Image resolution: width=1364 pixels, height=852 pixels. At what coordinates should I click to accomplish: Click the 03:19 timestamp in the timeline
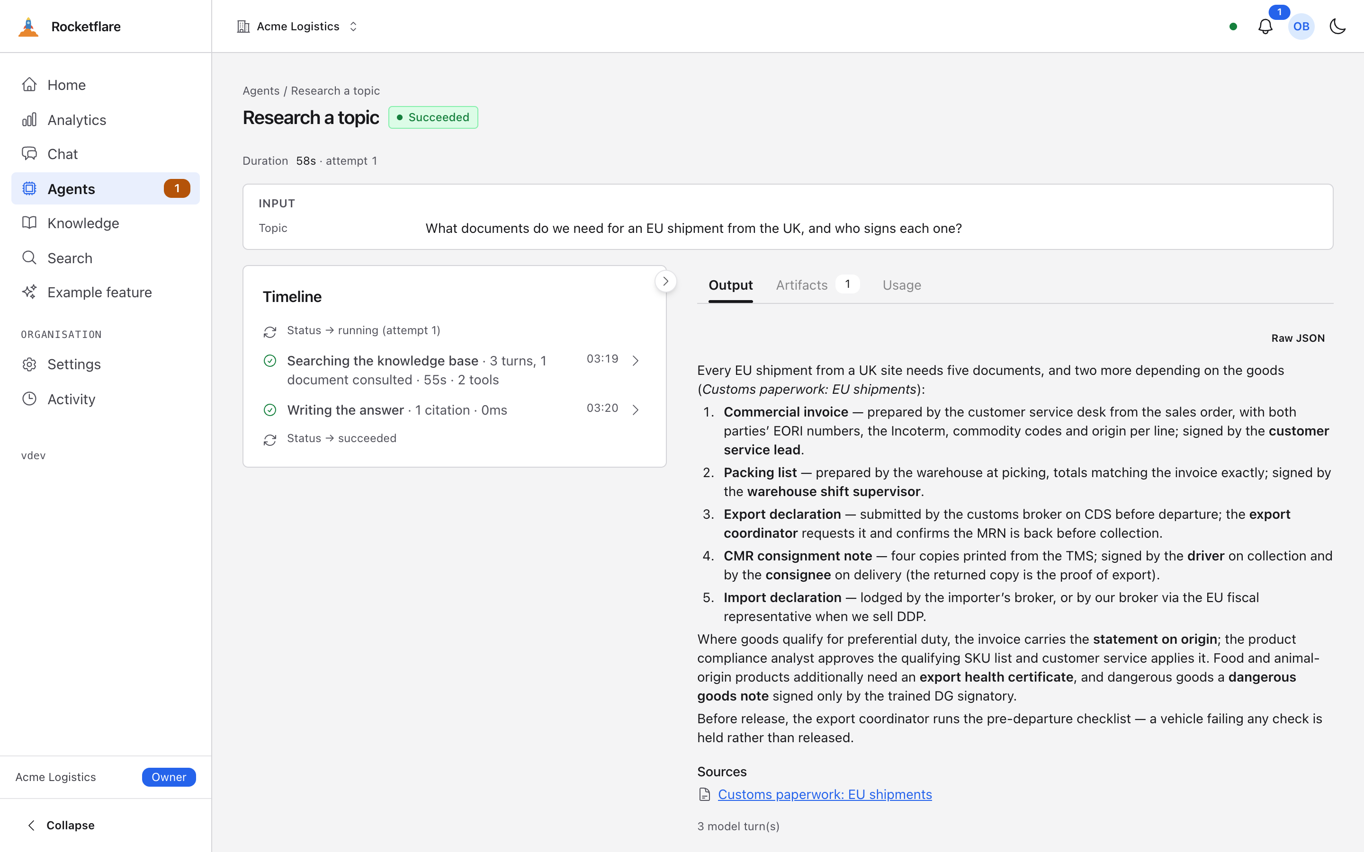coord(602,359)
